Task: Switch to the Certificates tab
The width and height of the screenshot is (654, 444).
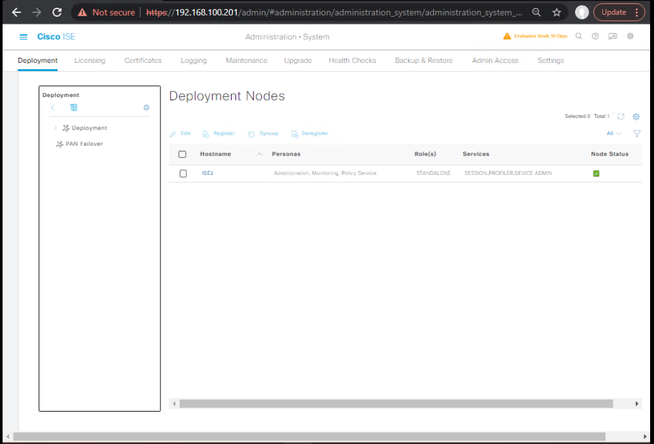Action: point(143,60)
